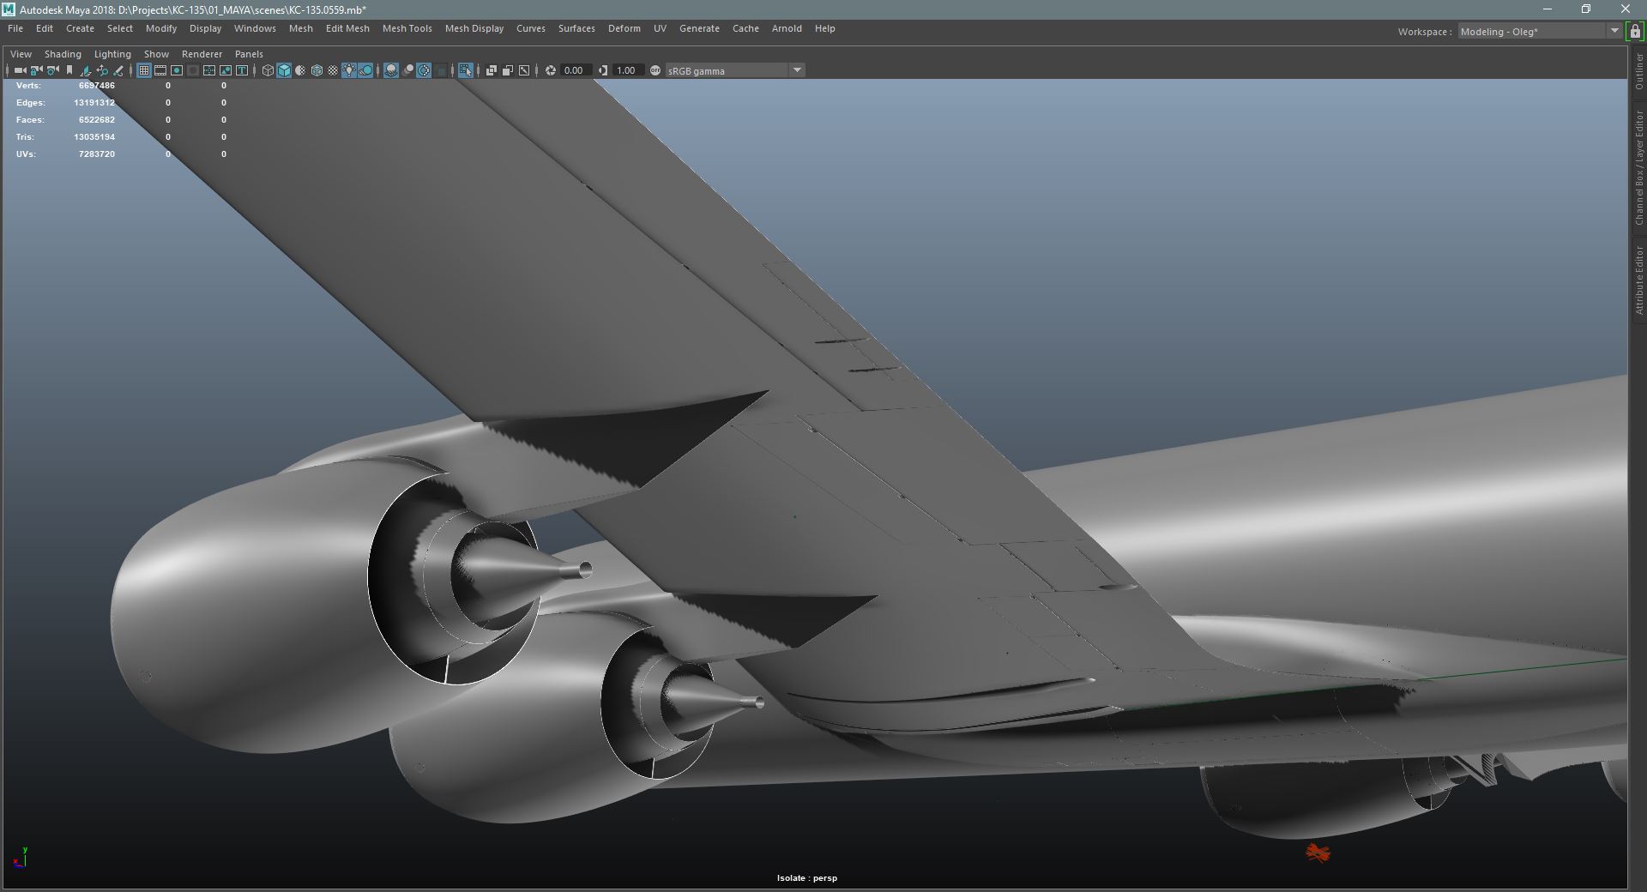Viewport: 1647px width, 892px height.
Task: Expand the Outliner side tab
Action: tap(1638, 71)
